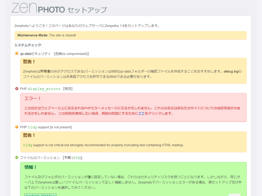Viewport: 262px width, 196px height.
Task: Click the orange warning icon beside PHP tidy support
Action: tap(17, 127)
